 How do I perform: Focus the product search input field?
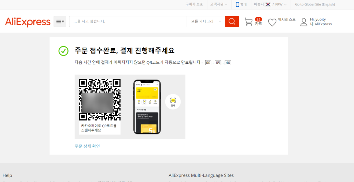click(128, 22)
